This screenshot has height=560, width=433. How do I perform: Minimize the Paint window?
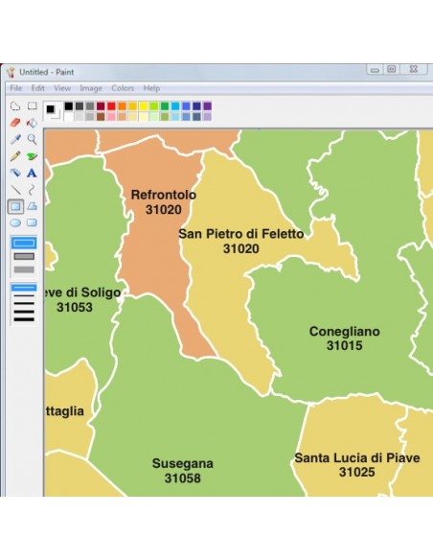(x=375, y=70)
